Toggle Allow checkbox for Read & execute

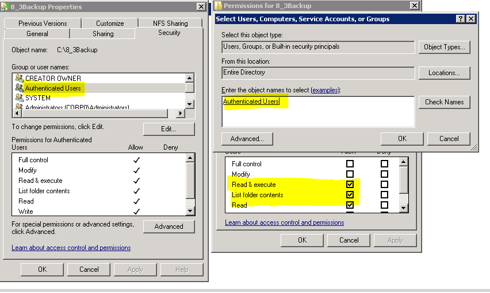pos(350,185)
